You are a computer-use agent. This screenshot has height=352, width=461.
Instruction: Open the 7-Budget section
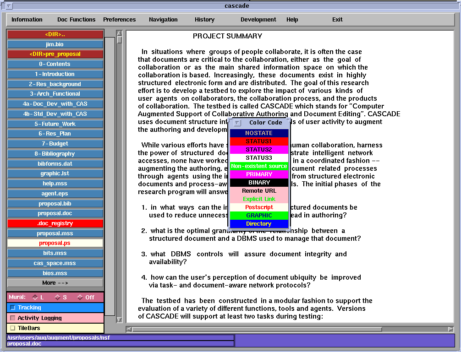click(55, 144)
